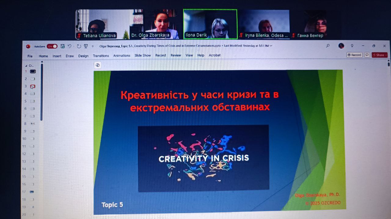Select slide 8 thumbnail

pyautogui.click(x=32, y=124)
